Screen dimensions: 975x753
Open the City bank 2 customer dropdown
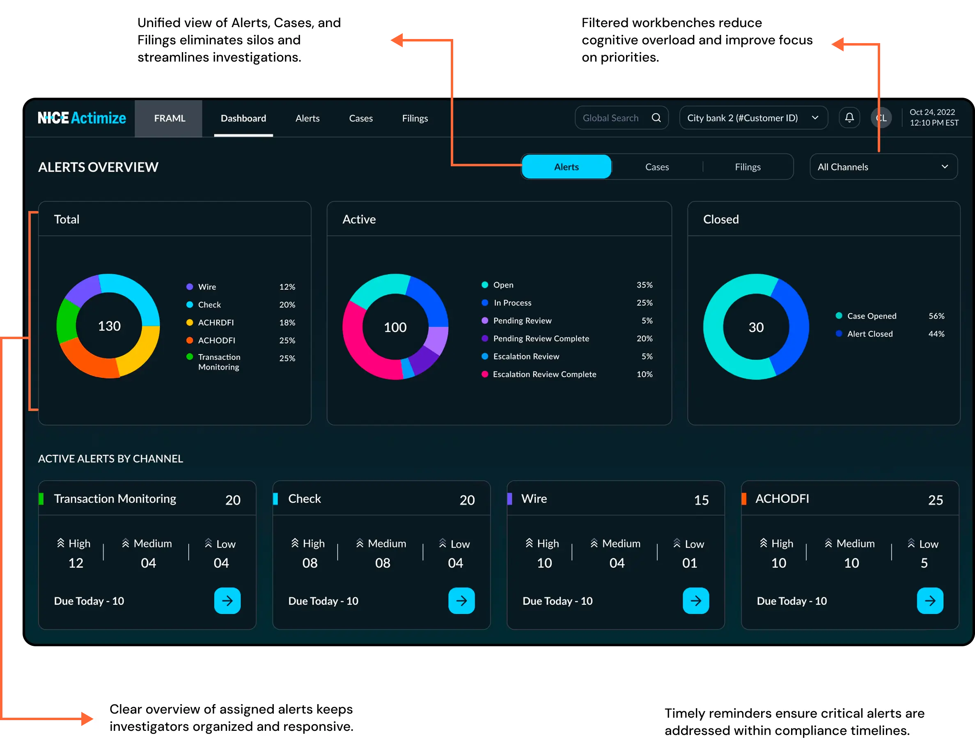(x=753, y=118)
